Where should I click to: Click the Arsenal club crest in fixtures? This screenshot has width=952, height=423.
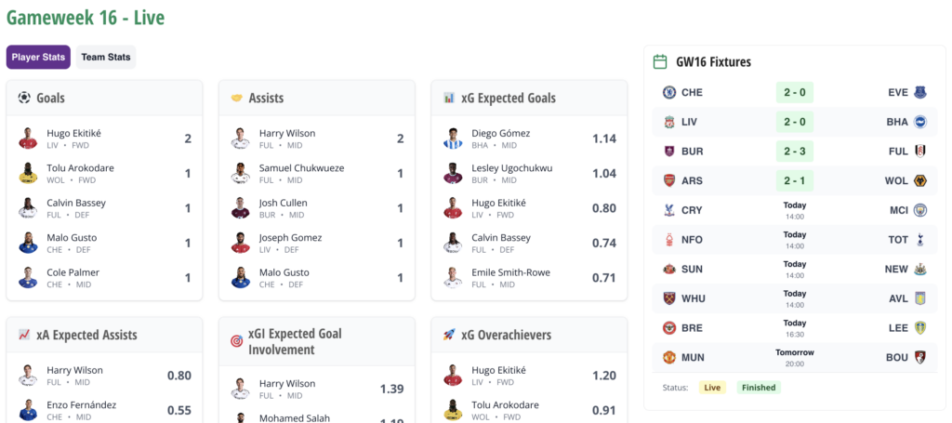tap(668, 180)
